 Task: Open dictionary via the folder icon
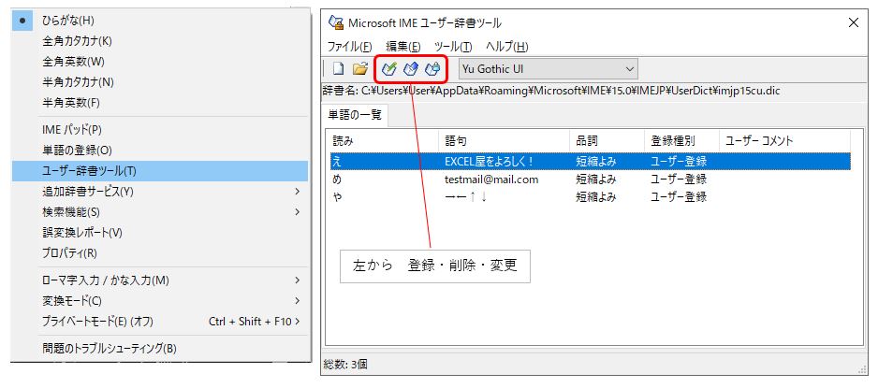point(360,69)
